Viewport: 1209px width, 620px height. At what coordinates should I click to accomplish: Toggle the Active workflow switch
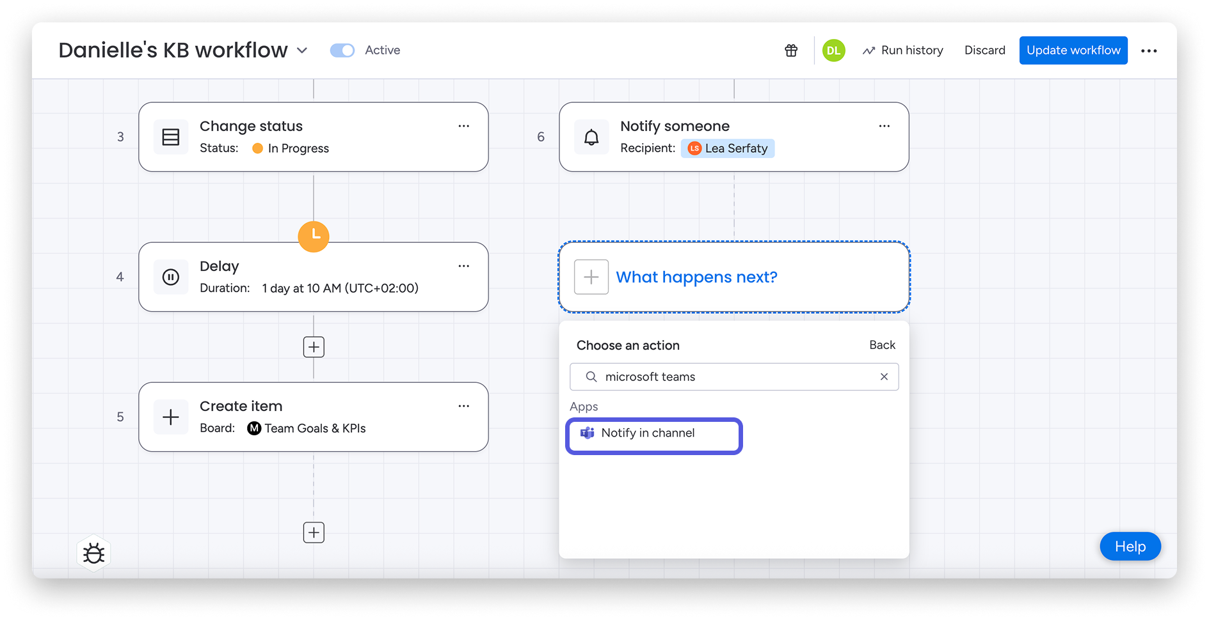(342, 50)
